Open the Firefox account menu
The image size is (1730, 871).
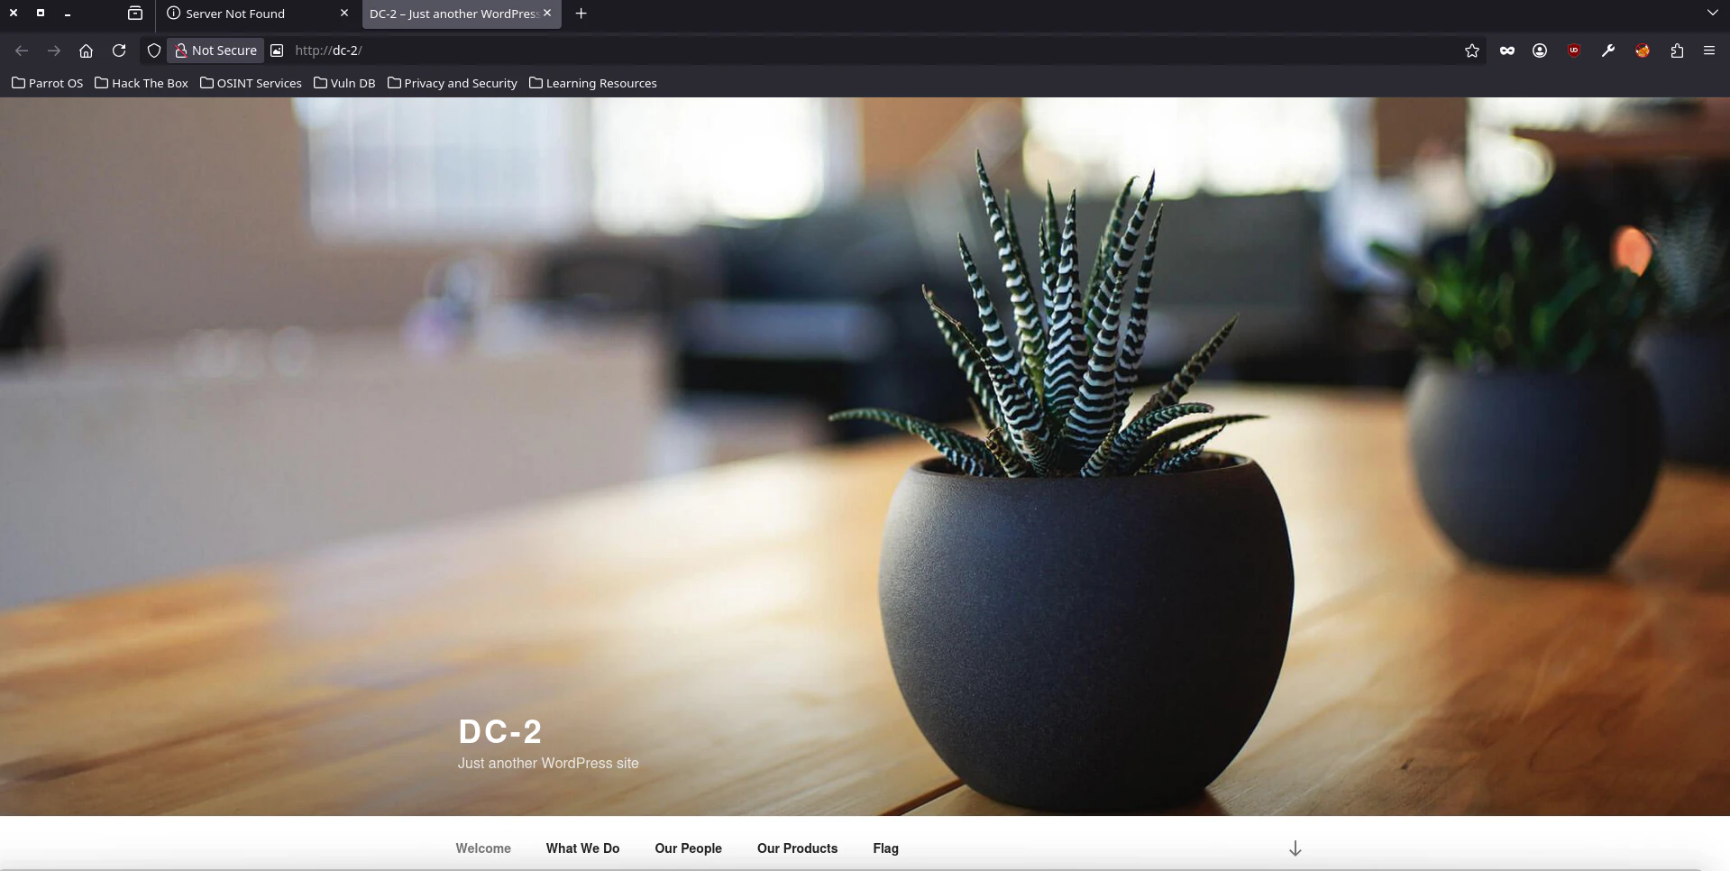1540,50
